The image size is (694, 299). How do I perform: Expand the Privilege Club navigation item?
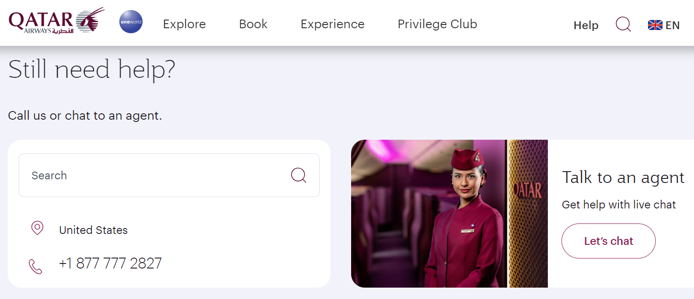point(437,24)
